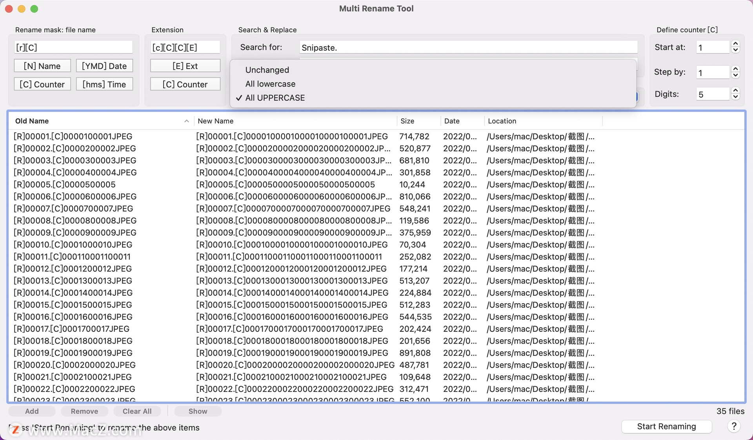
Task: Increase the Step by value
Action: (736, 69)
